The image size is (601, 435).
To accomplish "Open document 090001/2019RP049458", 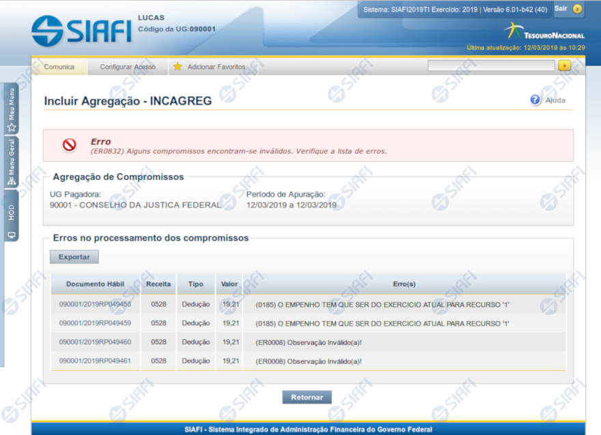I will tap(95, 305).
